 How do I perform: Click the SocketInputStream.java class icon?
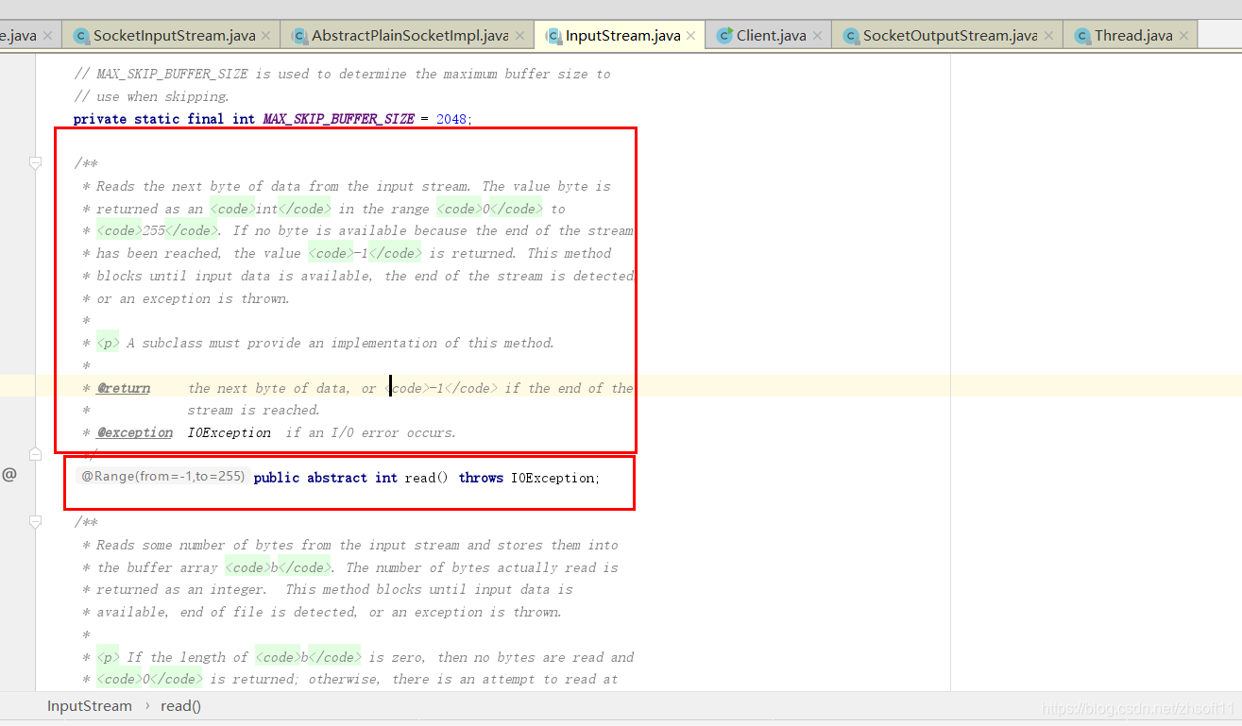tap(81, 36)
